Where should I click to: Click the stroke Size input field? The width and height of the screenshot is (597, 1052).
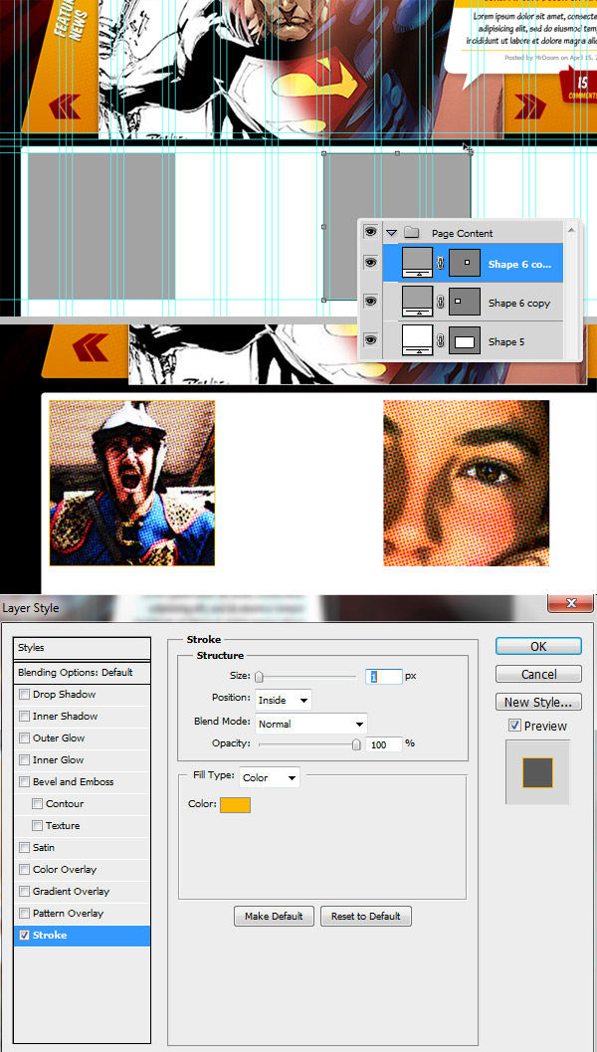click(x=384, y=677)
